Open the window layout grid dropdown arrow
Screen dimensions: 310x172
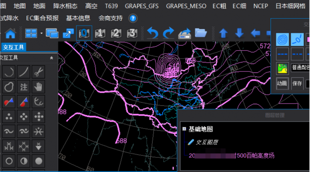41,33
